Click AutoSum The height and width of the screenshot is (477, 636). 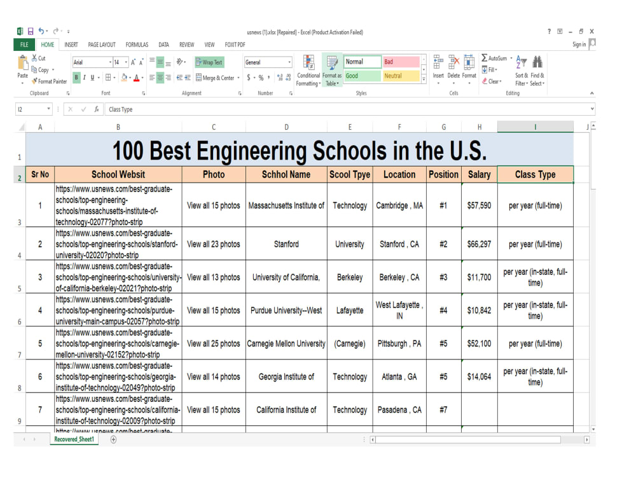click(494, 58)
